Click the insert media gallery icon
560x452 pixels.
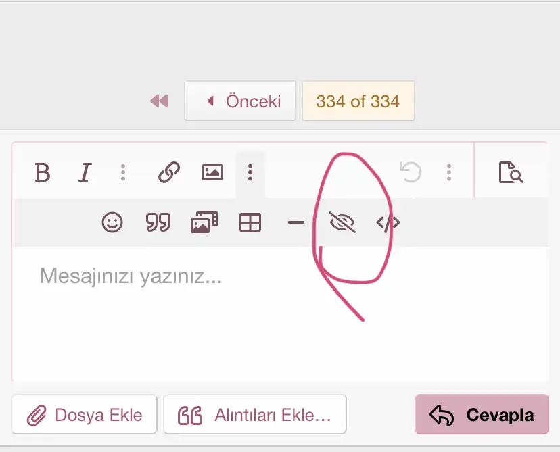click(x=204, y=222)
